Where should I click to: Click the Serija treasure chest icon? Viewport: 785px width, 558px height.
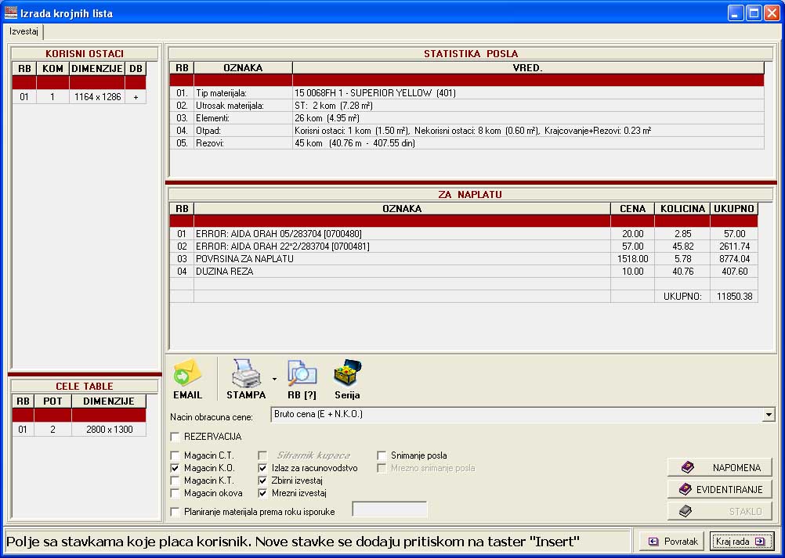(347, 374)
